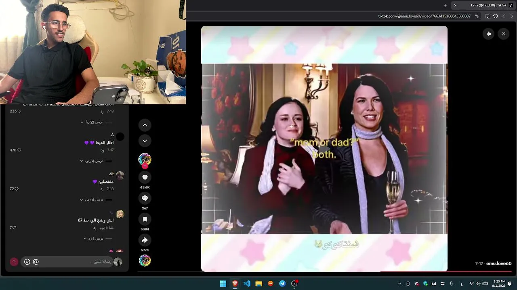517x290 pixels.
Task: Send the comment with red arrow button
Action: [14, 262]
